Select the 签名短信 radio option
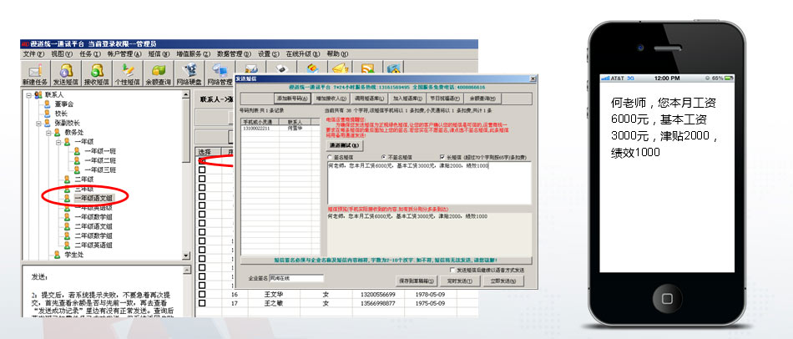Viewport: 793px width, 339px height. [x=331, y=156]
